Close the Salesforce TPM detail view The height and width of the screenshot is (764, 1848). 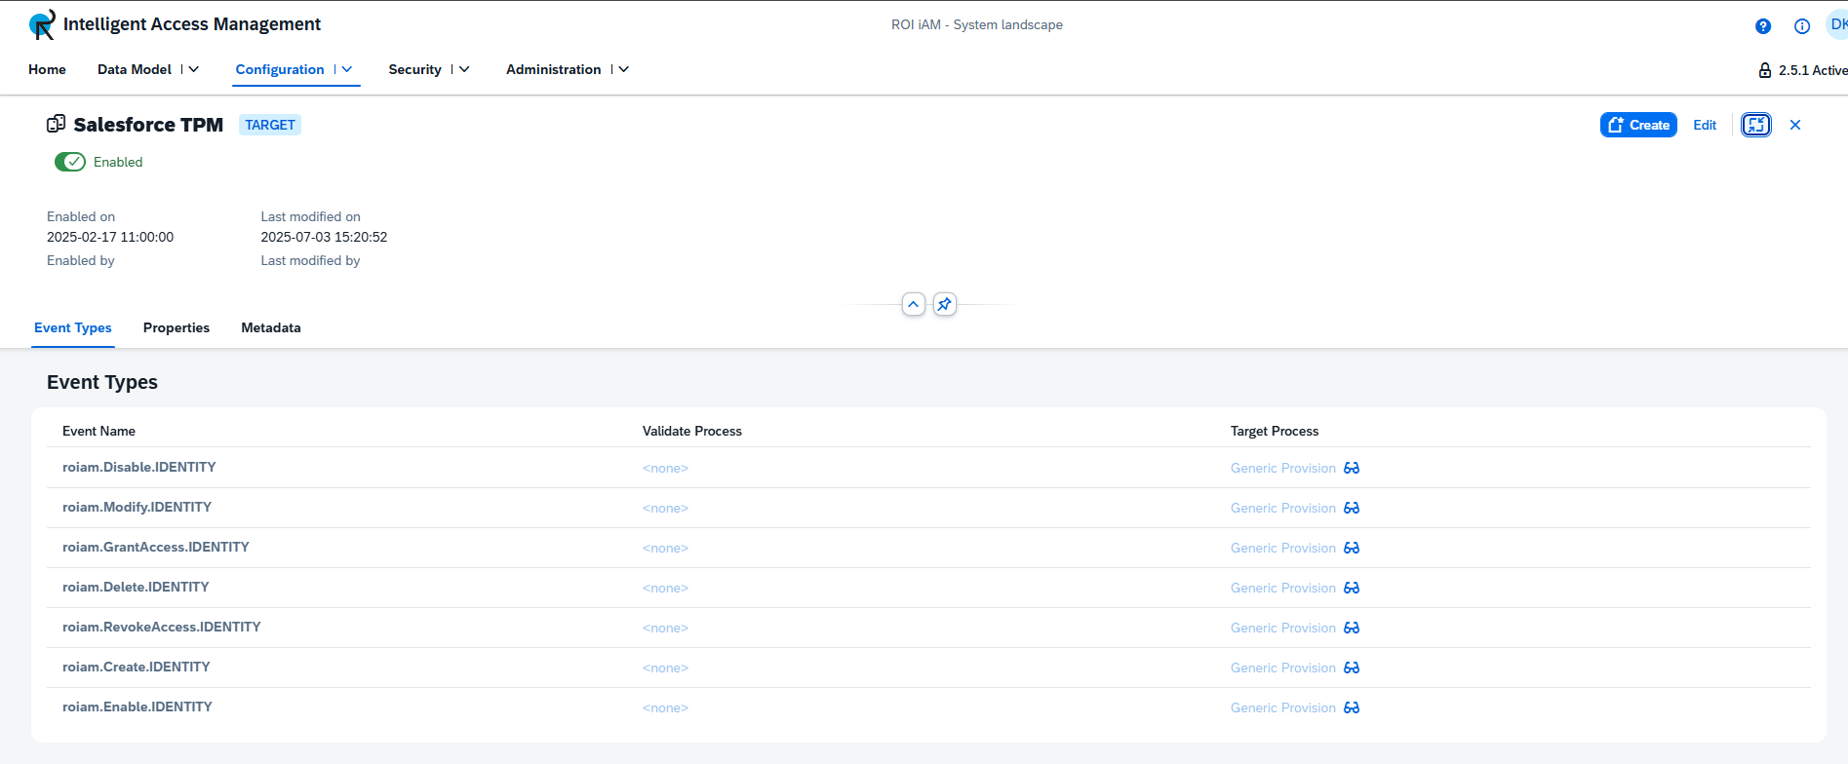click(x=1795, y=125)
